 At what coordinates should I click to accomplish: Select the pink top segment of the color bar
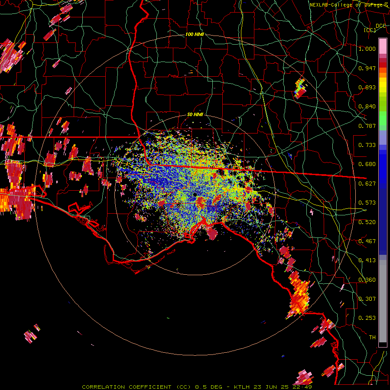[x=383, y=46]
